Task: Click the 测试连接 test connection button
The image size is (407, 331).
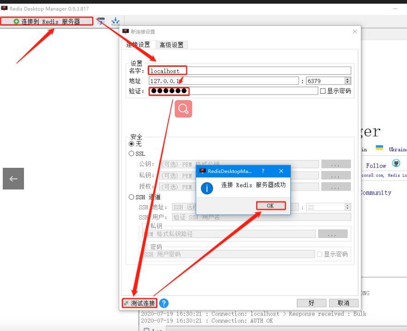Action: 140,303
